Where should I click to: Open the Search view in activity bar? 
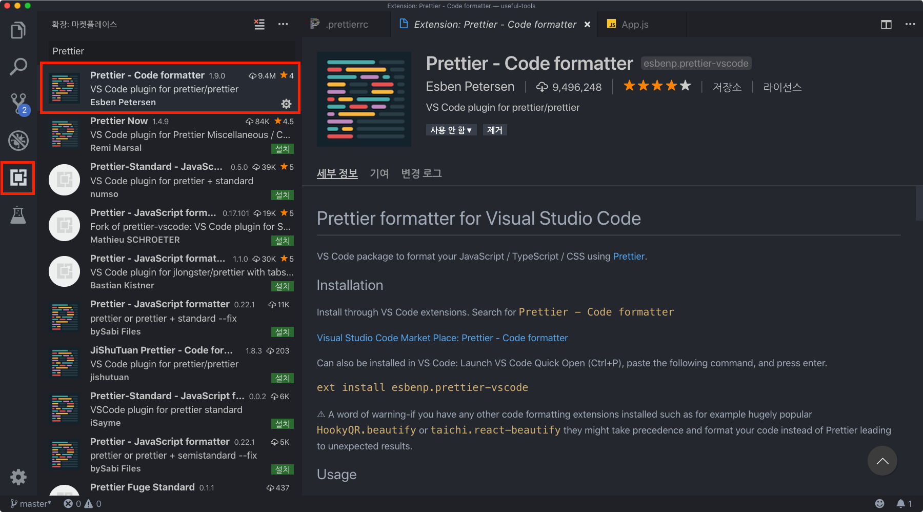tap(18, 66)
